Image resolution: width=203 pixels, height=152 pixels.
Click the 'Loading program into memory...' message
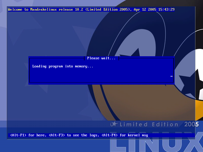pos(63,66)
